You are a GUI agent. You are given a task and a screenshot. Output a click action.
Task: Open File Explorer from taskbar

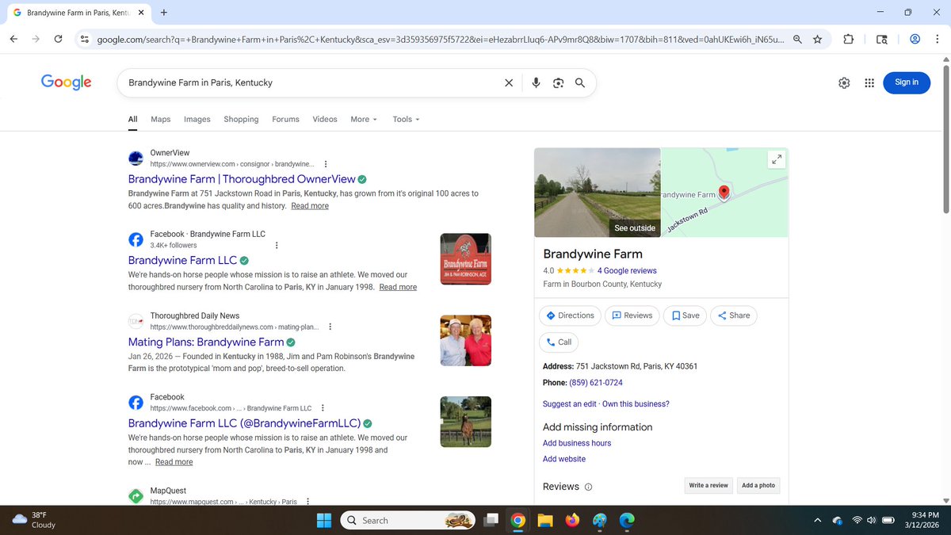point(544,520)
